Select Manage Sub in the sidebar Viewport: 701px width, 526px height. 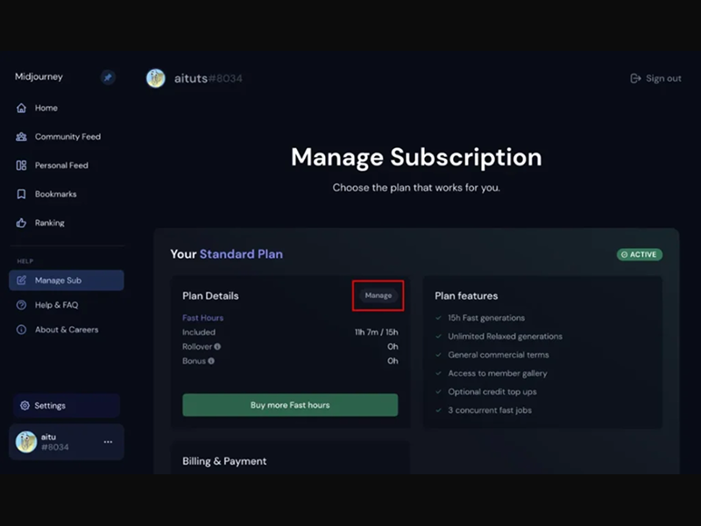67,281
